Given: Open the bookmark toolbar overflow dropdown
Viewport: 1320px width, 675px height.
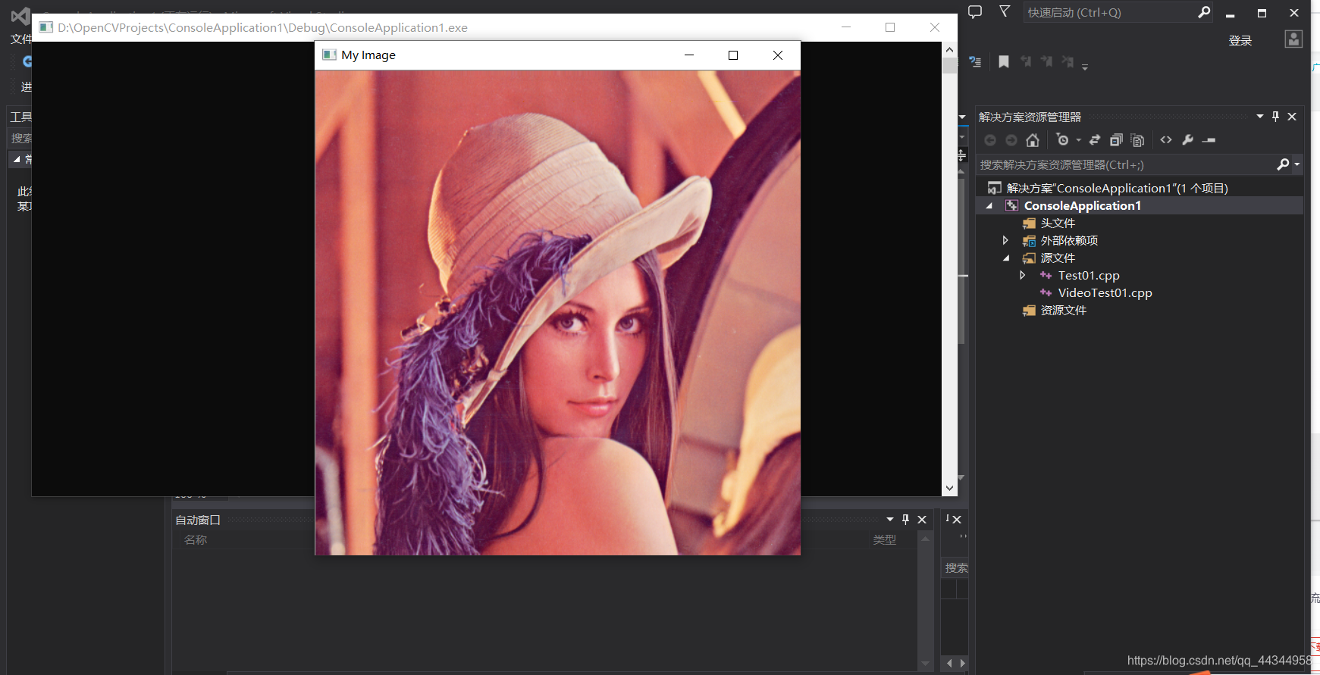Looking at the screenshot, I should click(x=1085, y=67).
